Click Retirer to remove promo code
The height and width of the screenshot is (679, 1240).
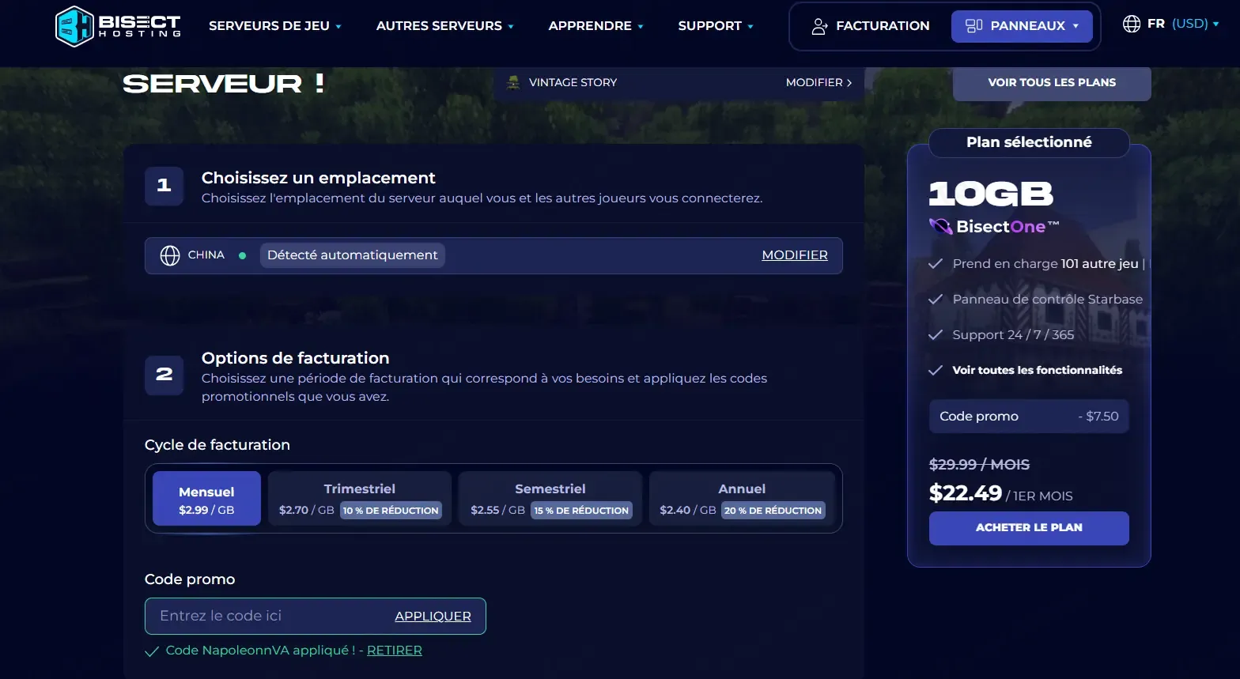coord(395,651)
